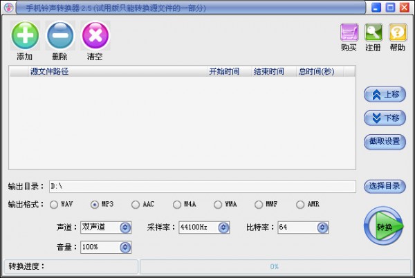Maximize the ringtone converter window
This screenshot has height=278, width=415.
click(x=390, y=8)
